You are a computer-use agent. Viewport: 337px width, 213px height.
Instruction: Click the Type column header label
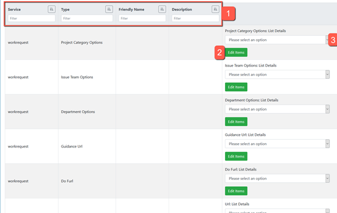[65, 10]
